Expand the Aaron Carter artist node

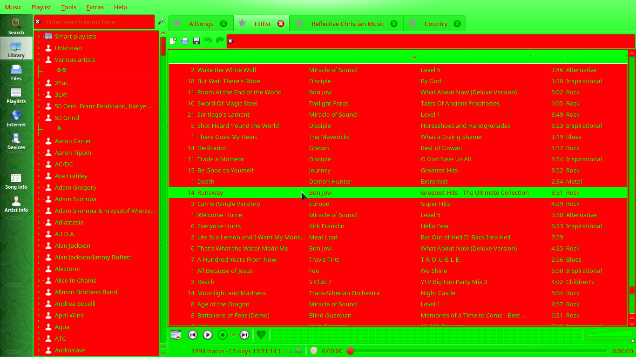coord(38,141)
